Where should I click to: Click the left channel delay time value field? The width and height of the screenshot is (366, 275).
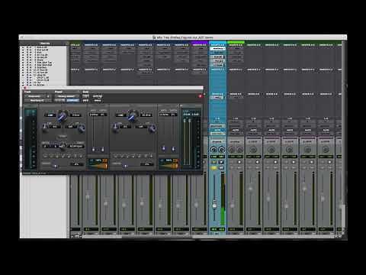(75, 115)
